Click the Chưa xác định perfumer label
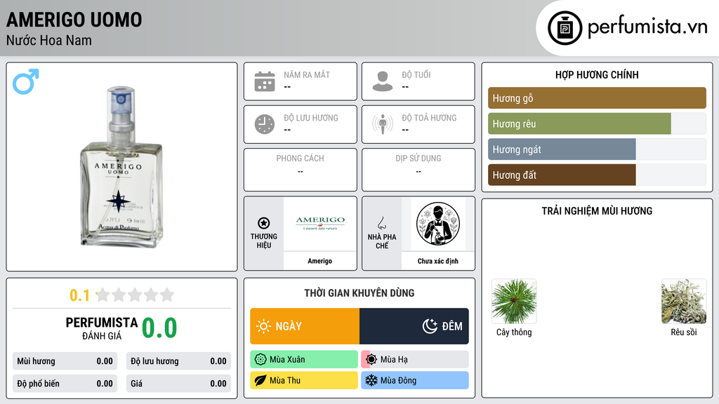 tap(438, 261)
